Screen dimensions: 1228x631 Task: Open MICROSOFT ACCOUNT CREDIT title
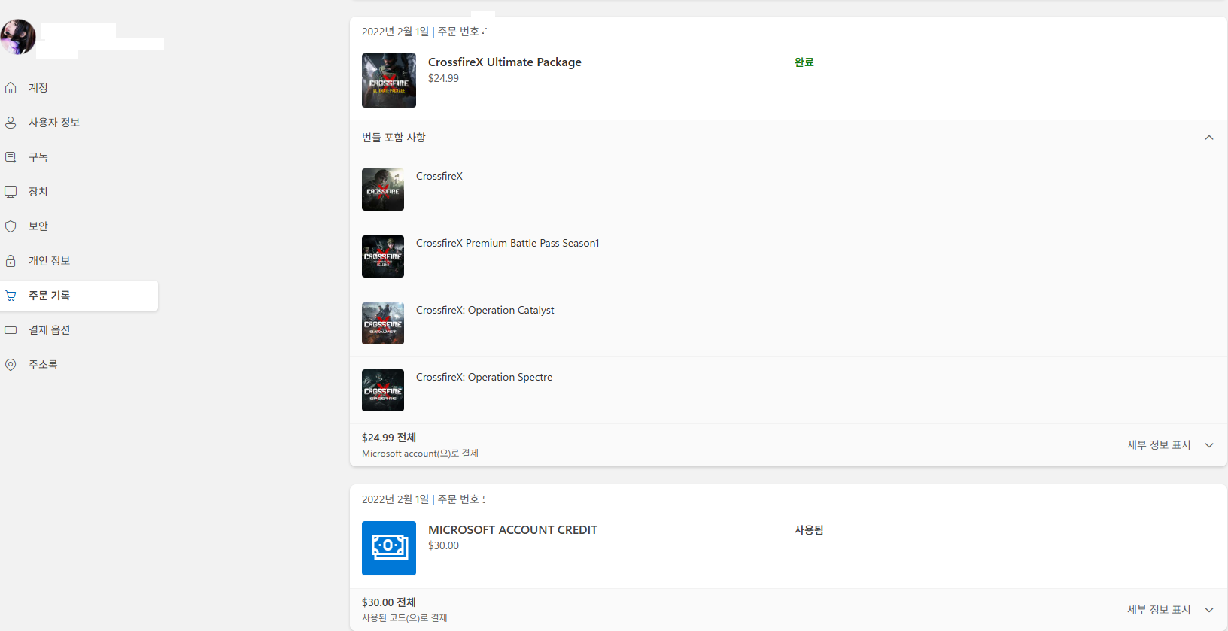(513, 530)
